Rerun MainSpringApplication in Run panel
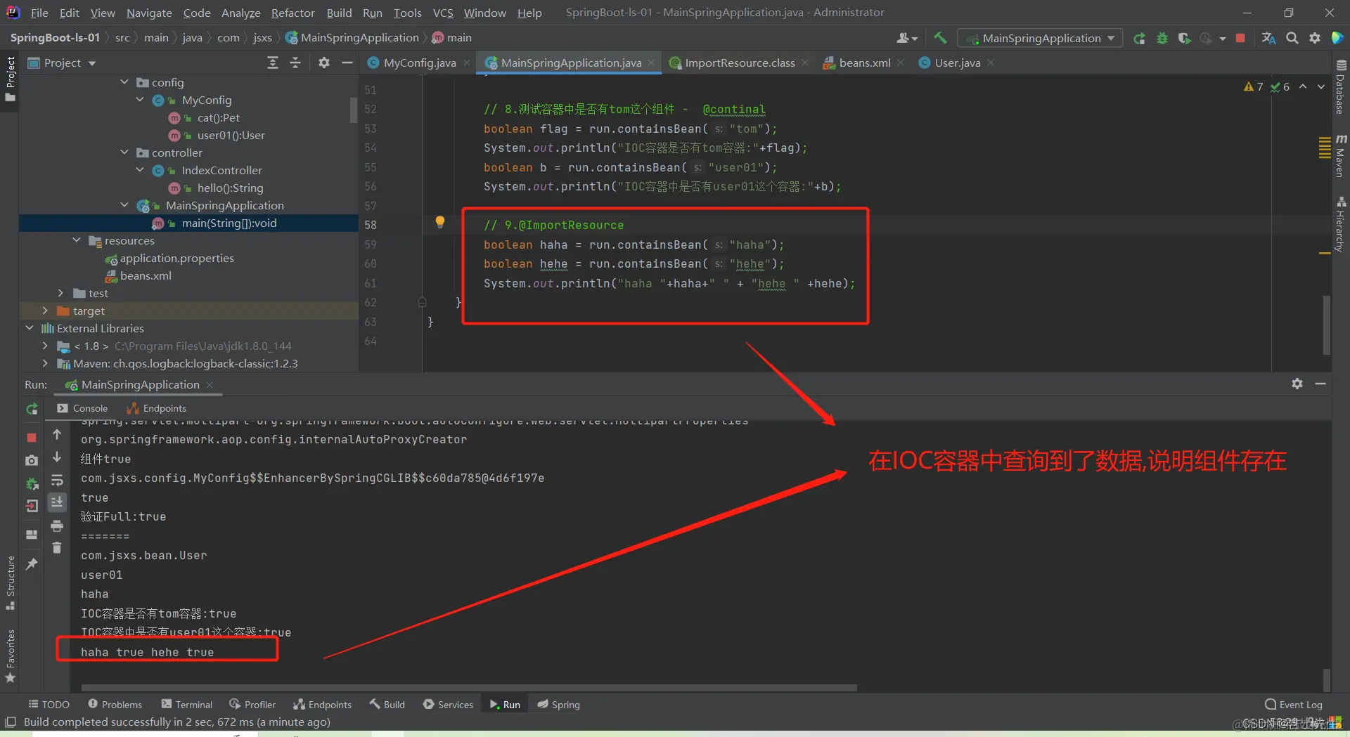This screenshot has width=1350, height=737. point(32,409)
